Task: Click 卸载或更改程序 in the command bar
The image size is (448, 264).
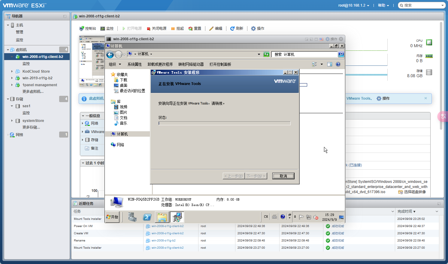Action: coord(160,64)
